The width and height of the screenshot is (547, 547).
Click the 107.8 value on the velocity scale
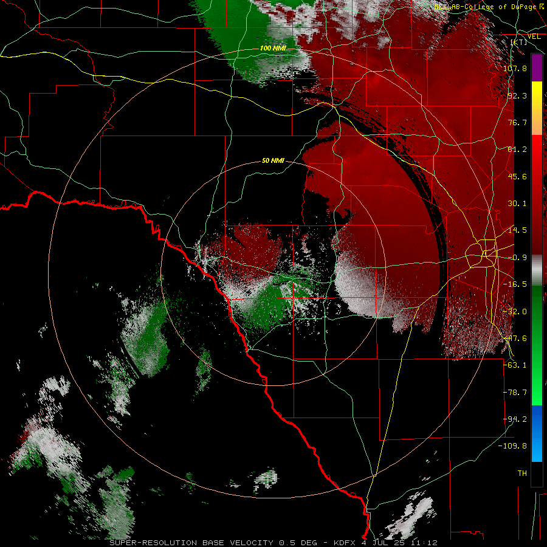point(515,68)
